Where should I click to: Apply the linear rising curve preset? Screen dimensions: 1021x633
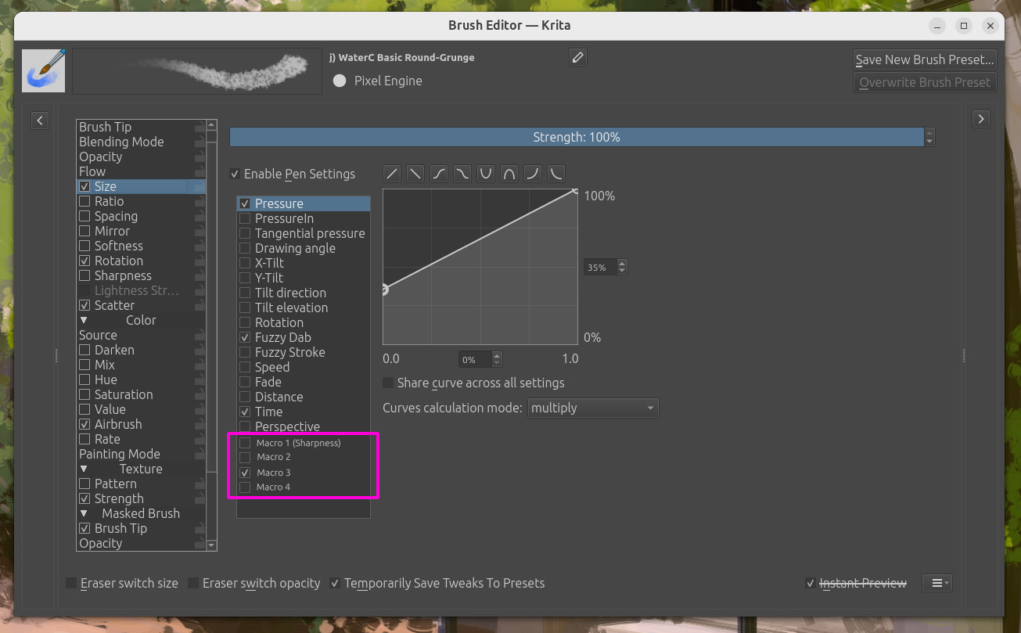(392, 174)
